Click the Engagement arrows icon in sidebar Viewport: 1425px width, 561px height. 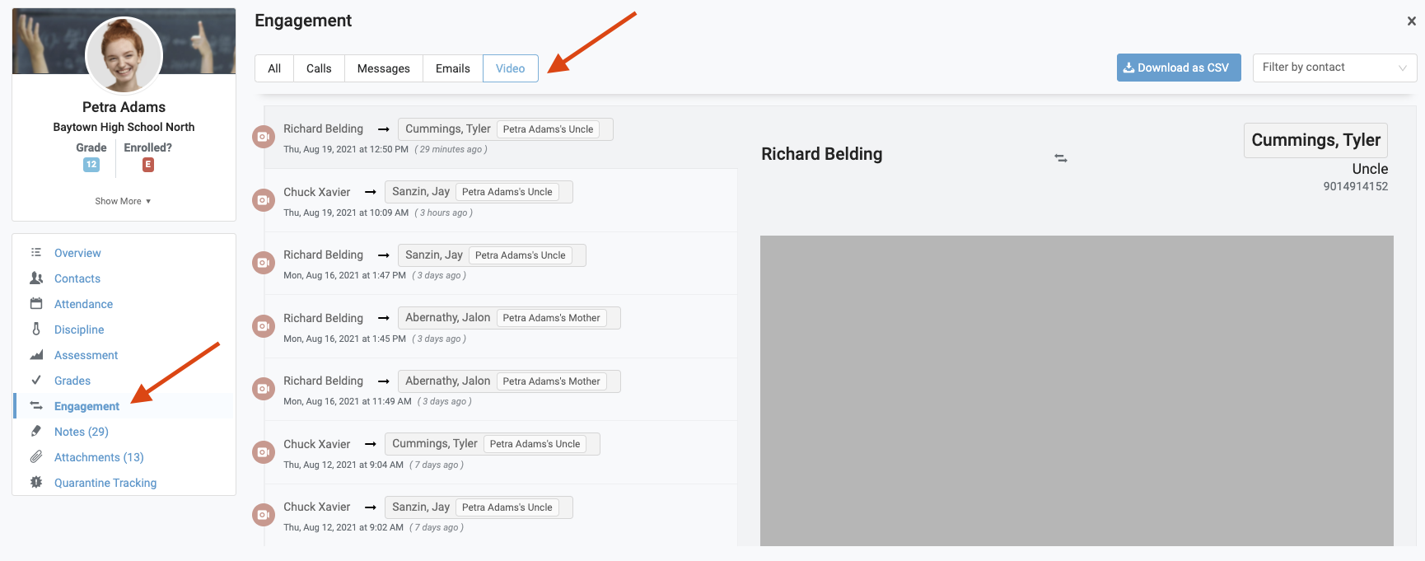[36, 405]
